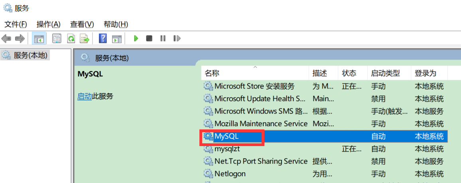Select the mysqlzt service name
Image resolution: width=461 pixels, height=183 pixels.
pos(227,149)
